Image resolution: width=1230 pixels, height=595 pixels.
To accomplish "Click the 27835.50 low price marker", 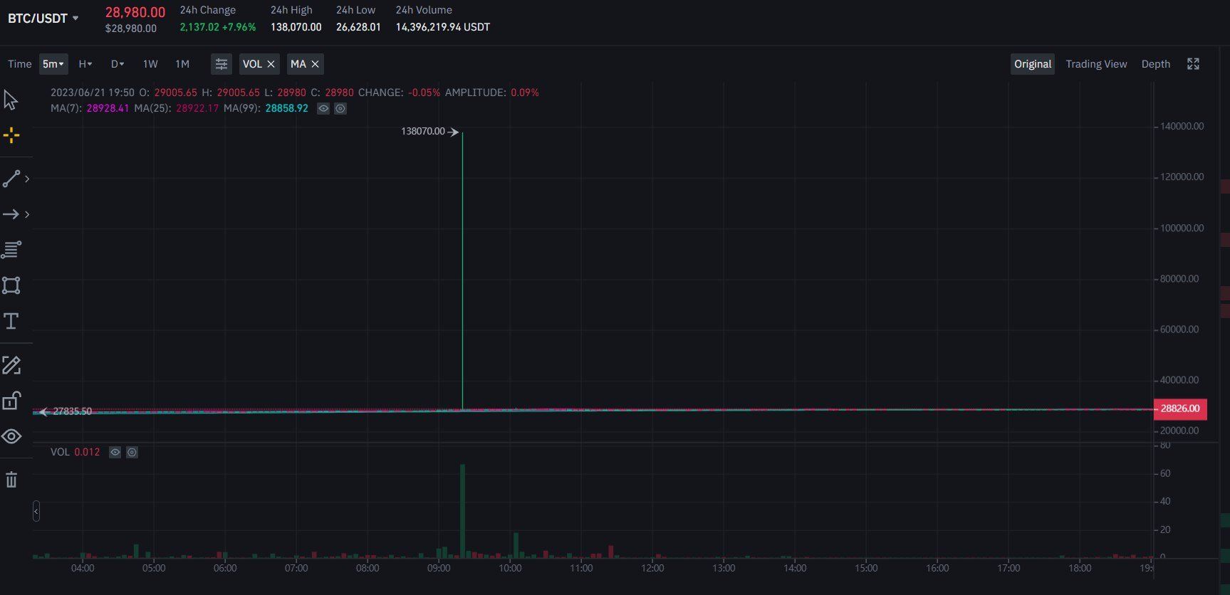I will (x=72, y=411).
